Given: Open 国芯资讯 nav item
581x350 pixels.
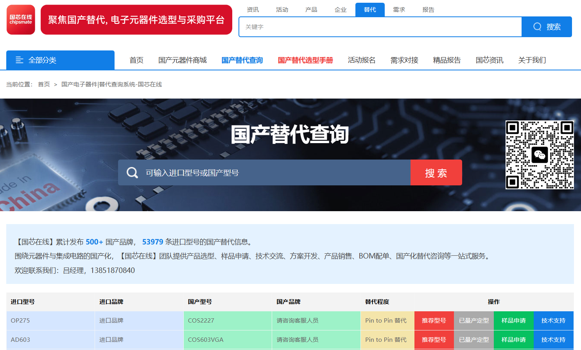Looking at the screenshot, I should click(490, 60).
